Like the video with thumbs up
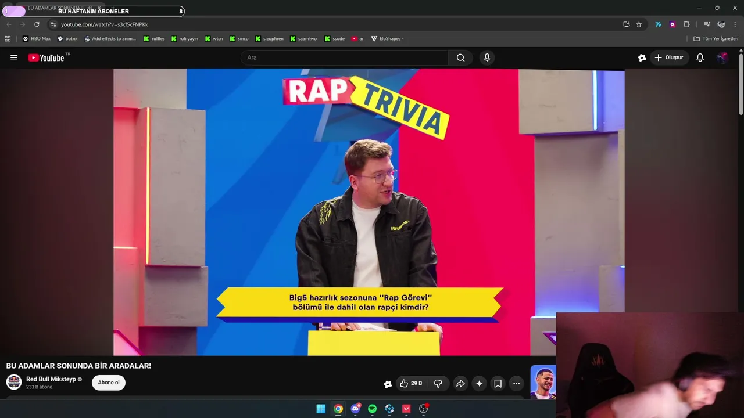The width and height of the screenshot is (744, 418). click(x=410, y=383)
